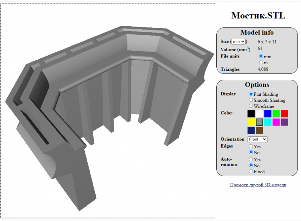Click the cyan color swatch

268,122
